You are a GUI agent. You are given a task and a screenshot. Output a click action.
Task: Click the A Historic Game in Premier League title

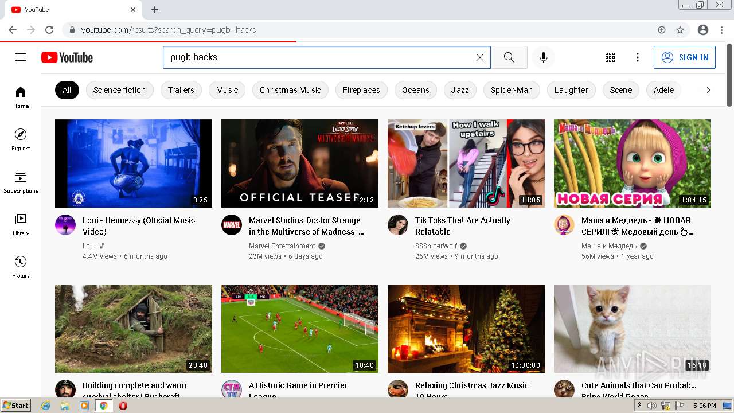(298, 390)
